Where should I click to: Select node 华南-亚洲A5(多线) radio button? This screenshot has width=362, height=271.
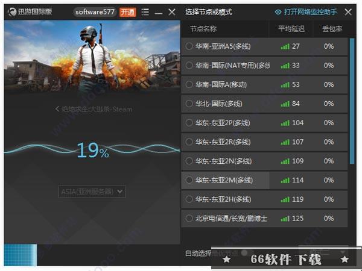click(x=189, y=46)
